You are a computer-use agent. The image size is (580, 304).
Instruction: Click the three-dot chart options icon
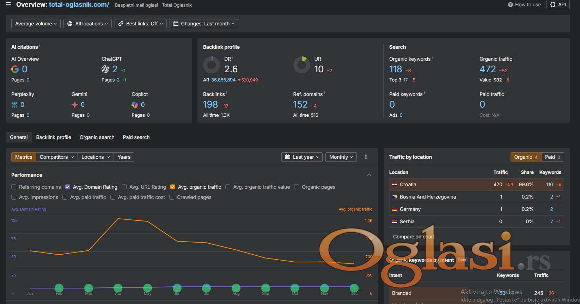[x=366, y=157]
